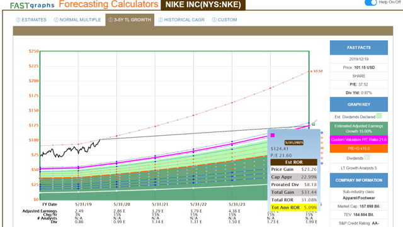Toggle the Estimated Adjusted Earnings Growth 15.00% key
403x227 pixels.
pyautogui.click(x=359, y=129)
